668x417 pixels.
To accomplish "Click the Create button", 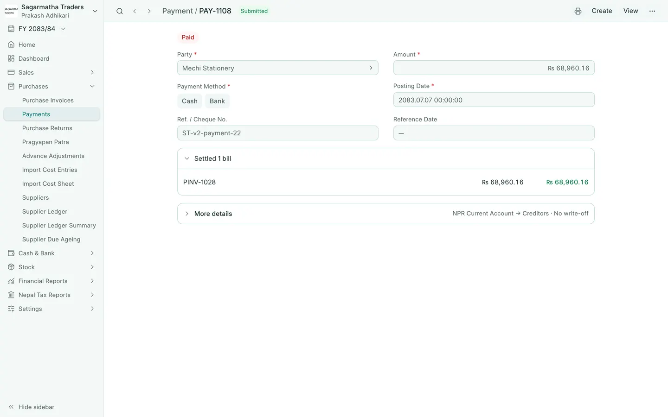I will pyautogui.click(x=602, y=11).
